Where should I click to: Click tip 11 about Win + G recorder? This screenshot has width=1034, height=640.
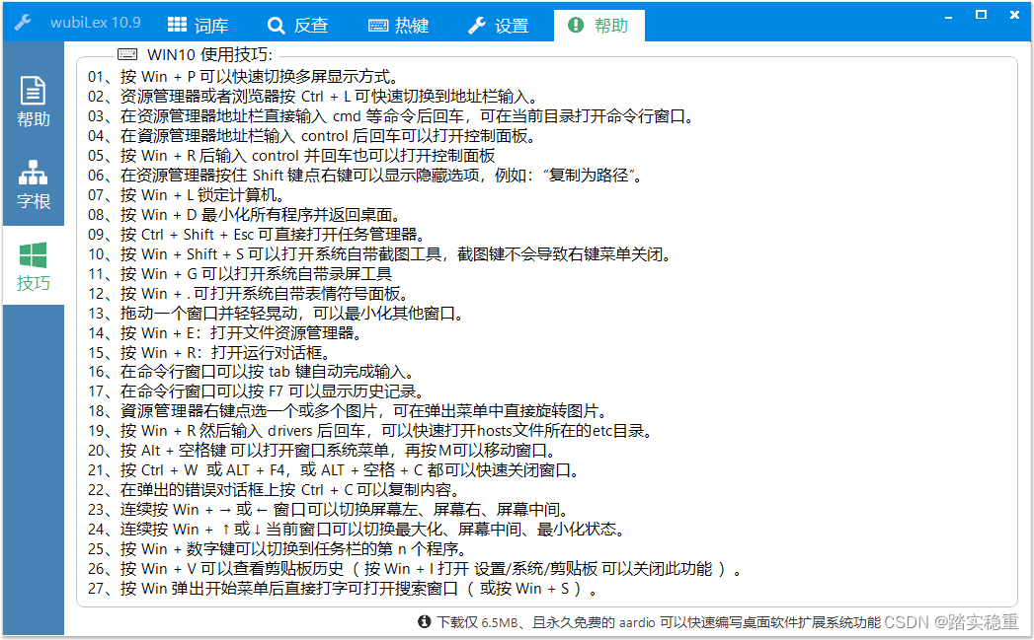point(240,274)
